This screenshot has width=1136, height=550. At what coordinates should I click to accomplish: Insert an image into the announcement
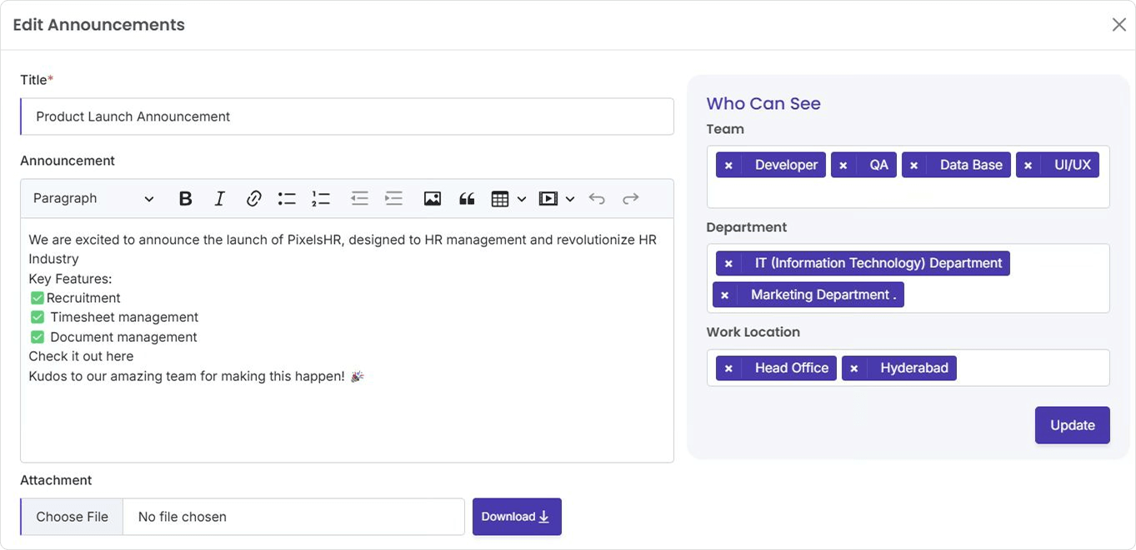pos(432,199)
